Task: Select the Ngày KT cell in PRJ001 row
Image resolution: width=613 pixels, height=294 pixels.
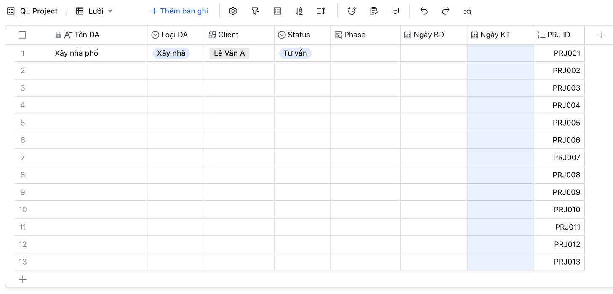Action: [x=501, y=53]
